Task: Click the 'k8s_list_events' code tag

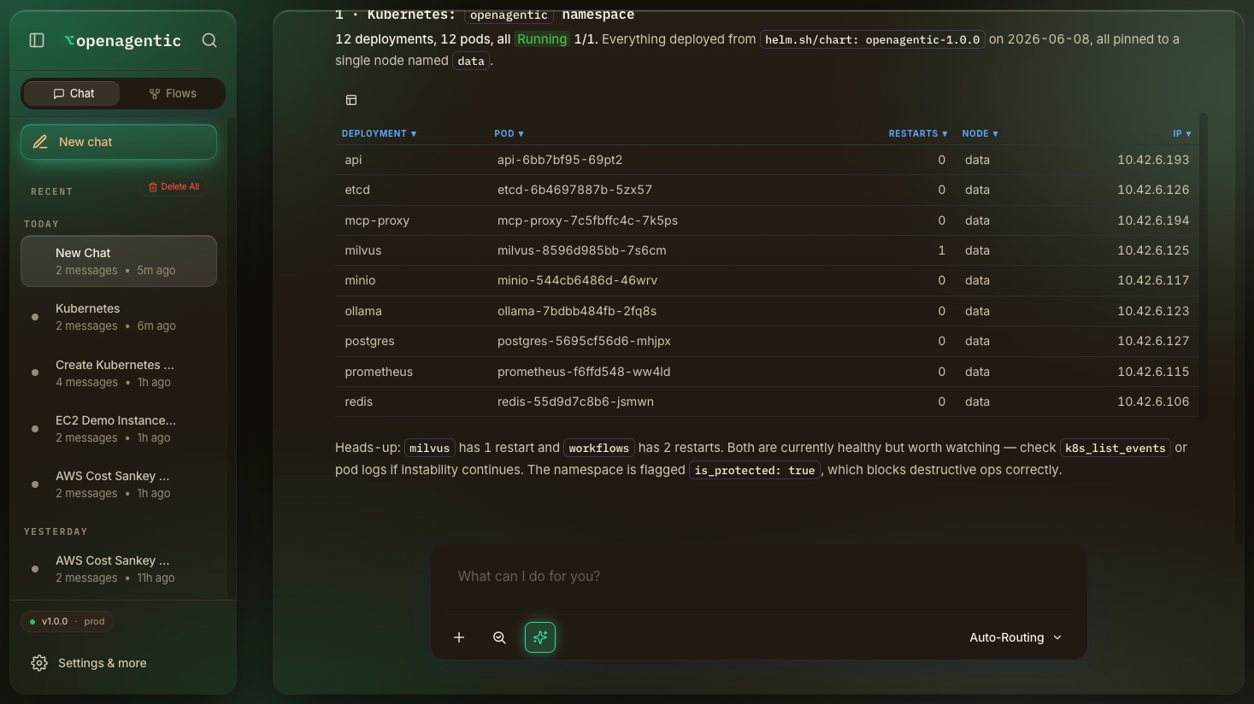Action: pyautogui.click(x=1115, y=448)
